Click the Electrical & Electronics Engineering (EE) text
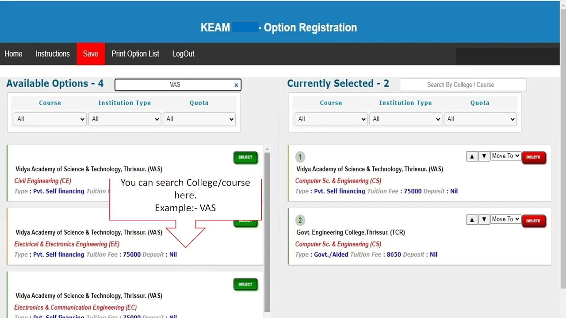The image size is (566, 318). (x=67, y=244)
